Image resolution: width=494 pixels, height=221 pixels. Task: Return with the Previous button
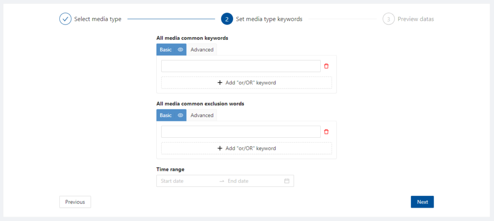(x=75, y=202)
